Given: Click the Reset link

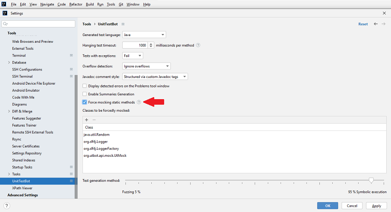Looking at the screenshot, I should pos(363,24).
